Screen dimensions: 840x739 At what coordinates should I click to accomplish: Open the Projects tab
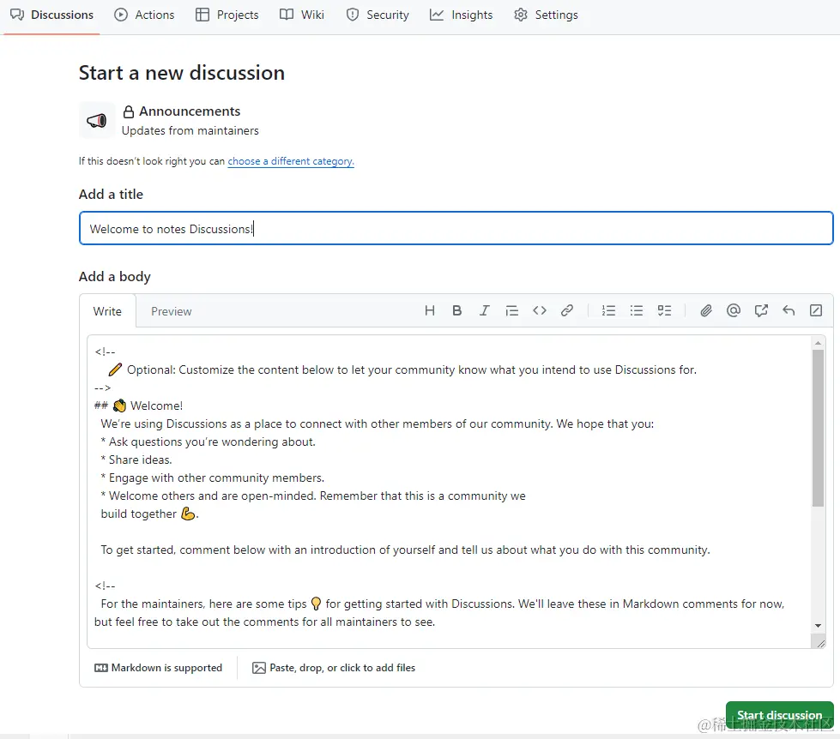point(227,15)
